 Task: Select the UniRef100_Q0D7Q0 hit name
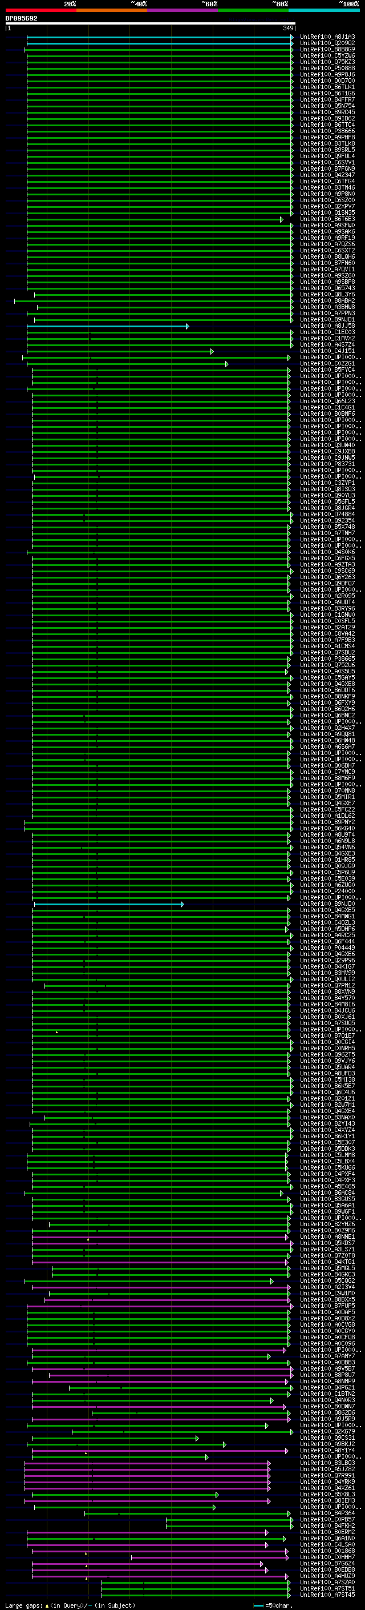[327, 81]
